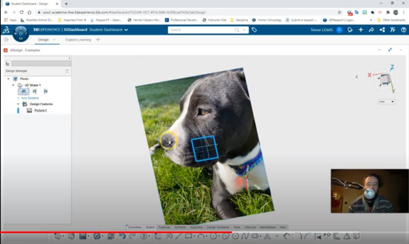
Task: Select the Rectangle sketch tool
Action: pyautogui.click(x=188, y=236)
